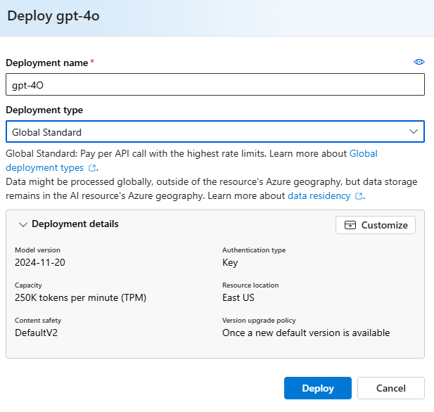Click the Deployment name label
Viewport: 434px width, 412px height.
pyautogui.click(x=47, y=63)
